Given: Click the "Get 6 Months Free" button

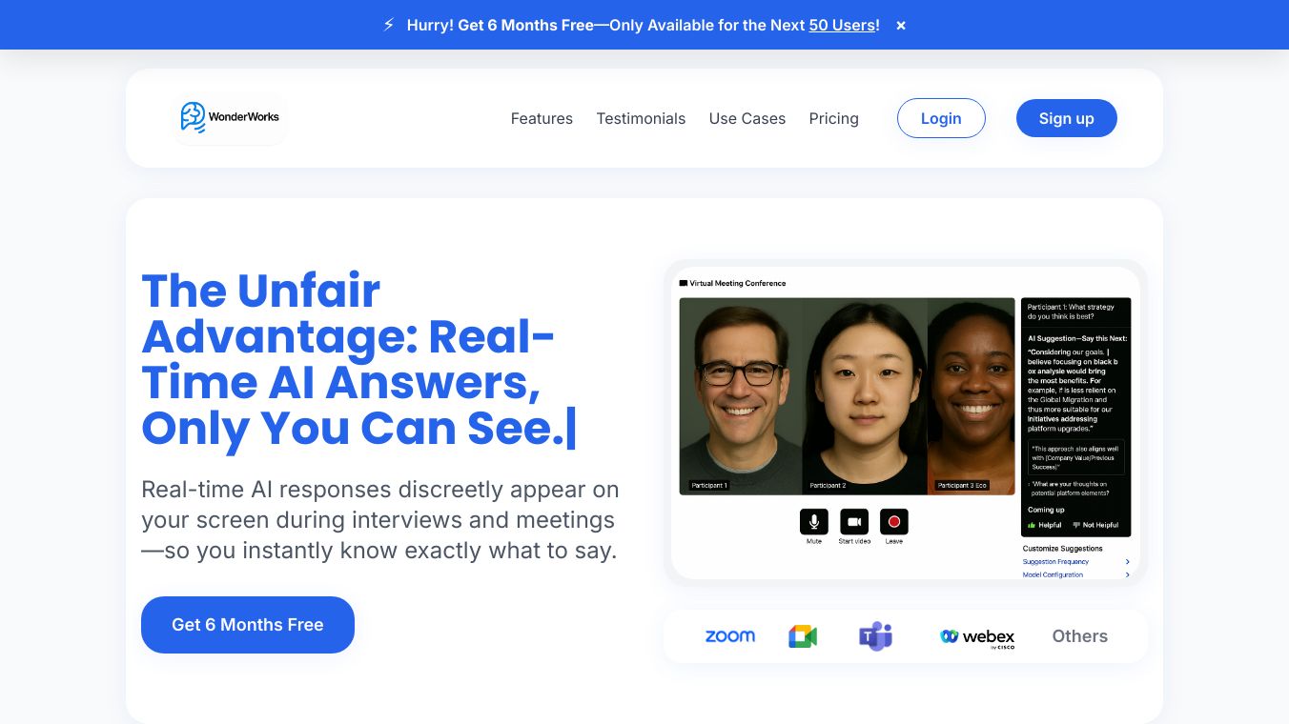Looking at the screenshot, I should pos(248,625).
